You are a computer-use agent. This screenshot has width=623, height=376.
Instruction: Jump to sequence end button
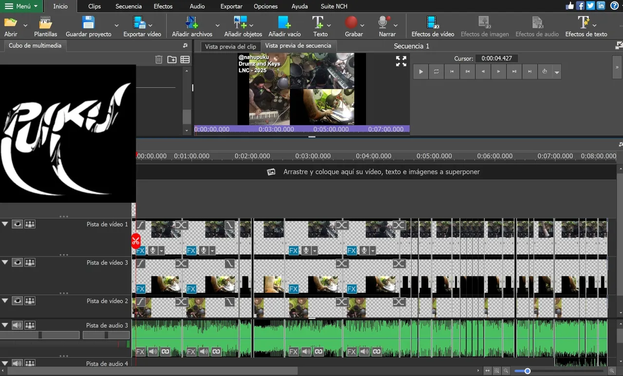tap(530, 72)
